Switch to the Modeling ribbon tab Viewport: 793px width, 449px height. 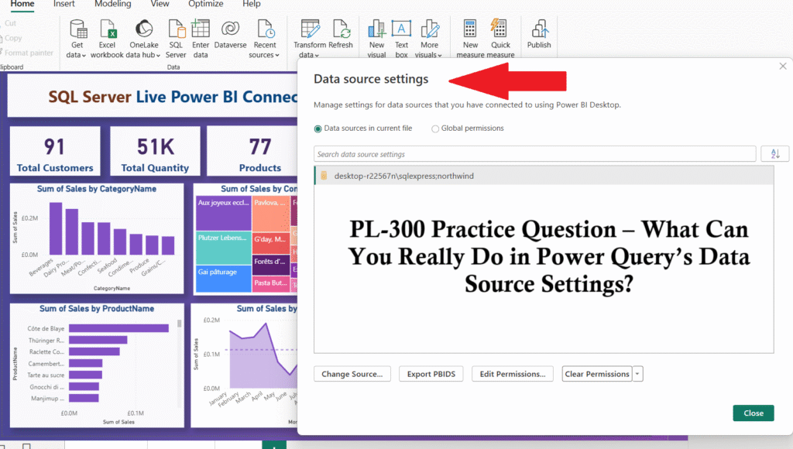tap(112, 4)
